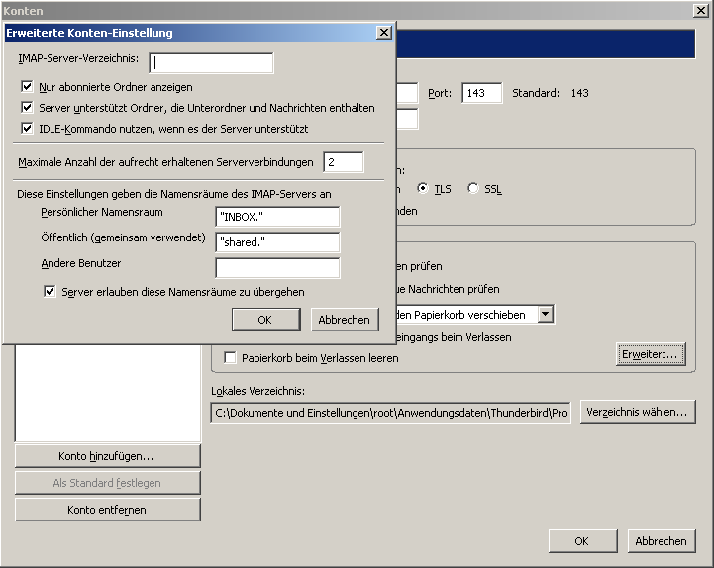Open the Papierkorb verschieben dropdown
The width and height of the screenshot is (714, 568).
point(545,314)
